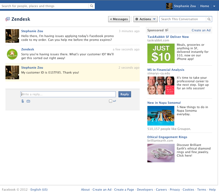219x195 pixels.
Task: Open the Careers footer link
Action: pyautogui.click(x=161, y=190)
